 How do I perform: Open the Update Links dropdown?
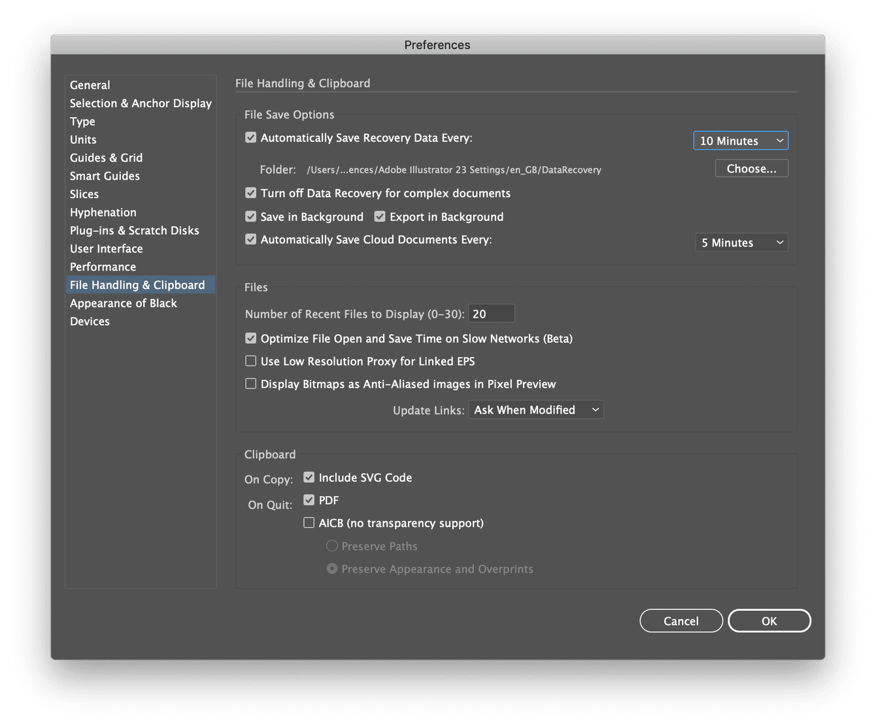(535, 409)
